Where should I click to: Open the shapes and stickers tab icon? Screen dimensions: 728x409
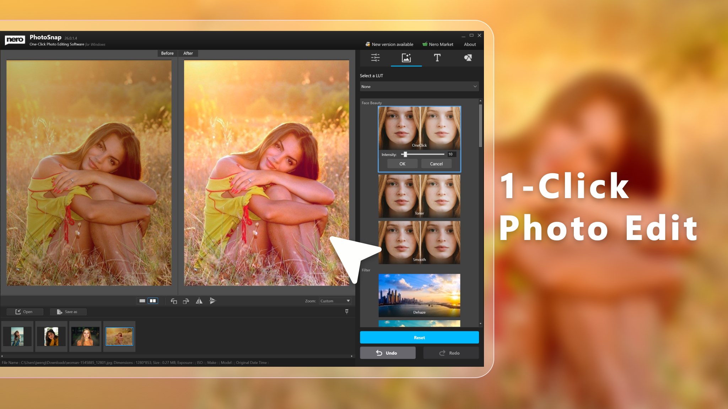pos(468,58)
